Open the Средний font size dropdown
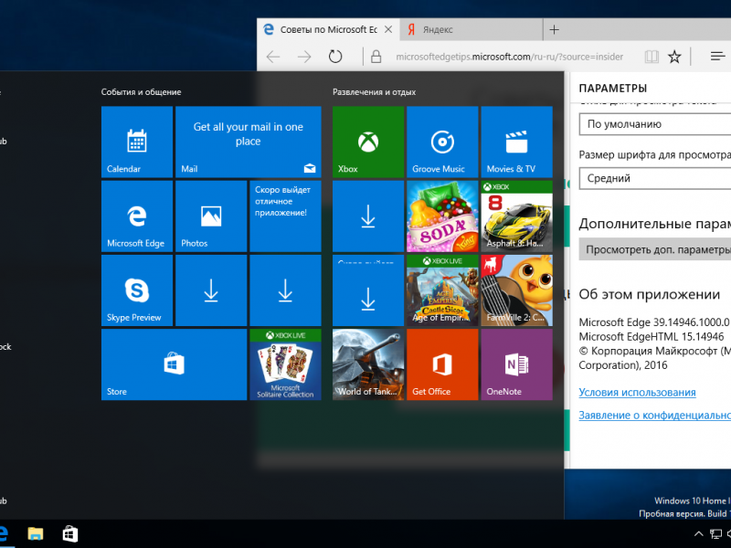Screen dimensions: 731x548 pos(654,178)
